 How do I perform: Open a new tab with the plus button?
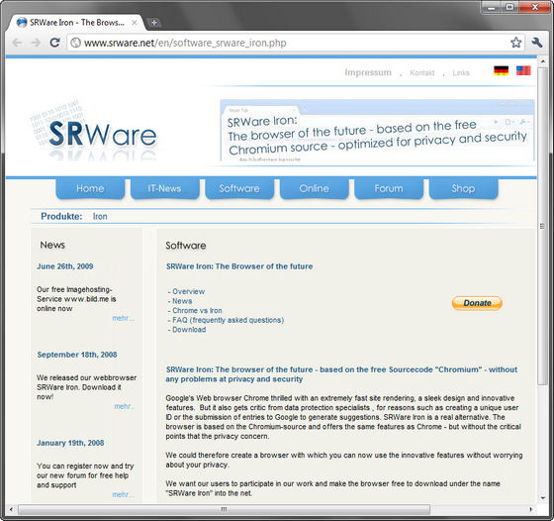(x=154, y=23)
